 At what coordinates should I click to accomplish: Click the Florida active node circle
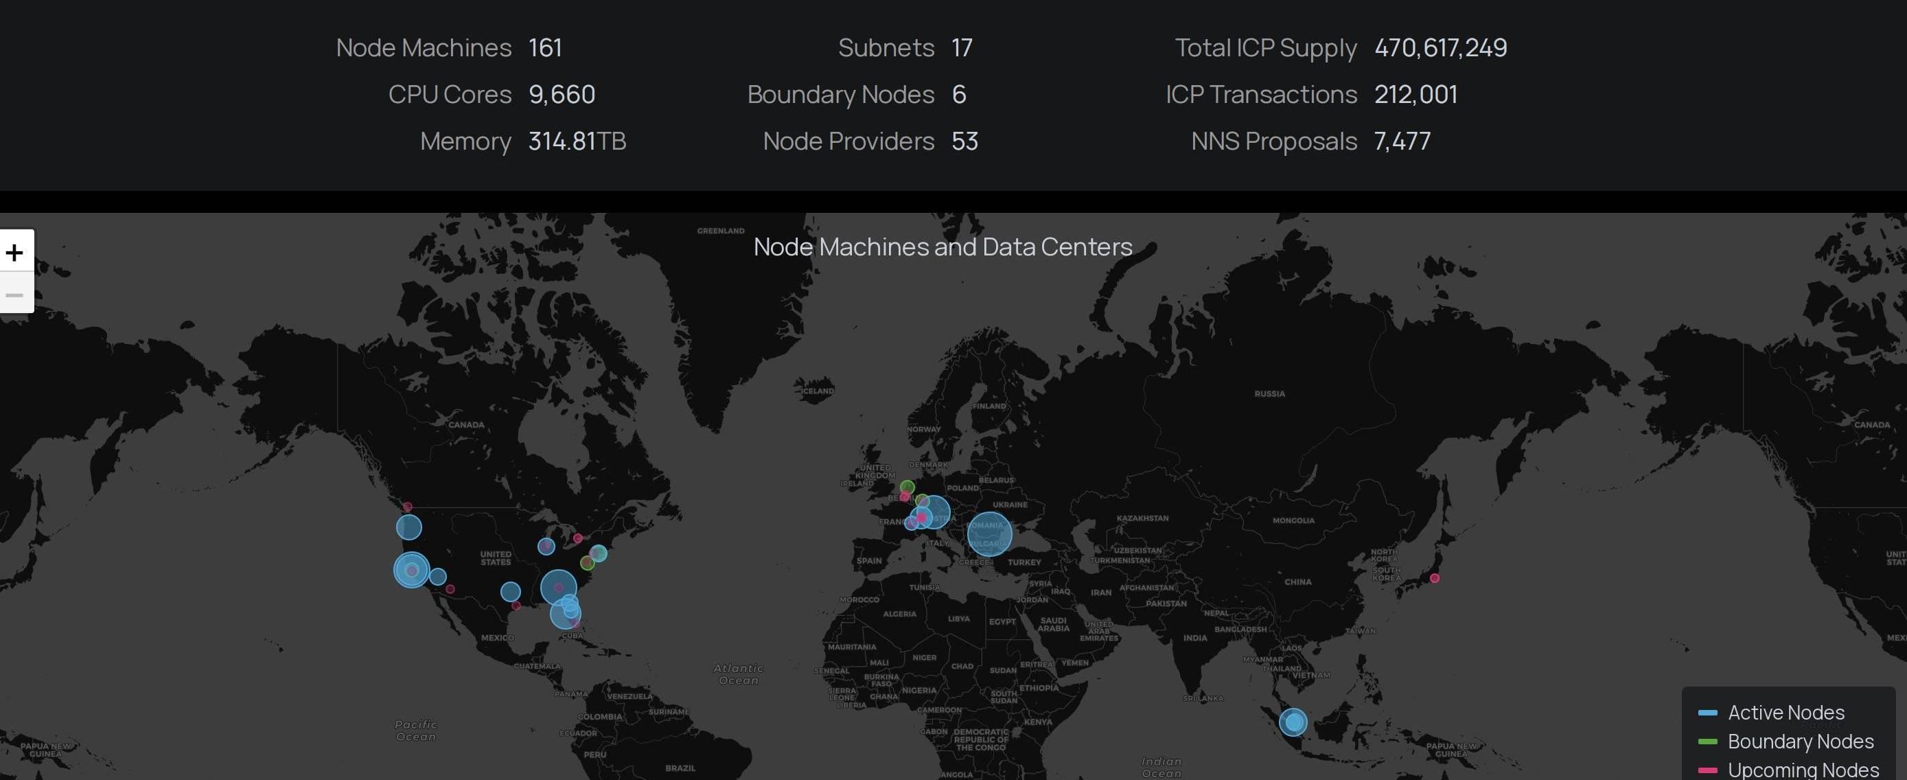click(566, 613)
